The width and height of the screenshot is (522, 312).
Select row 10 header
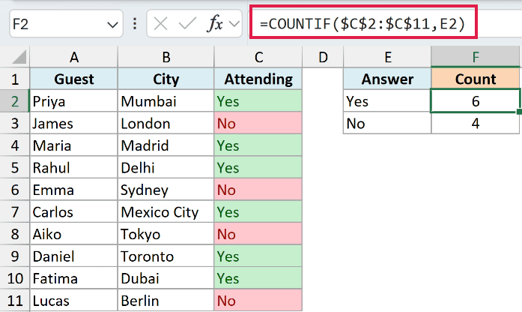(15, 278)
